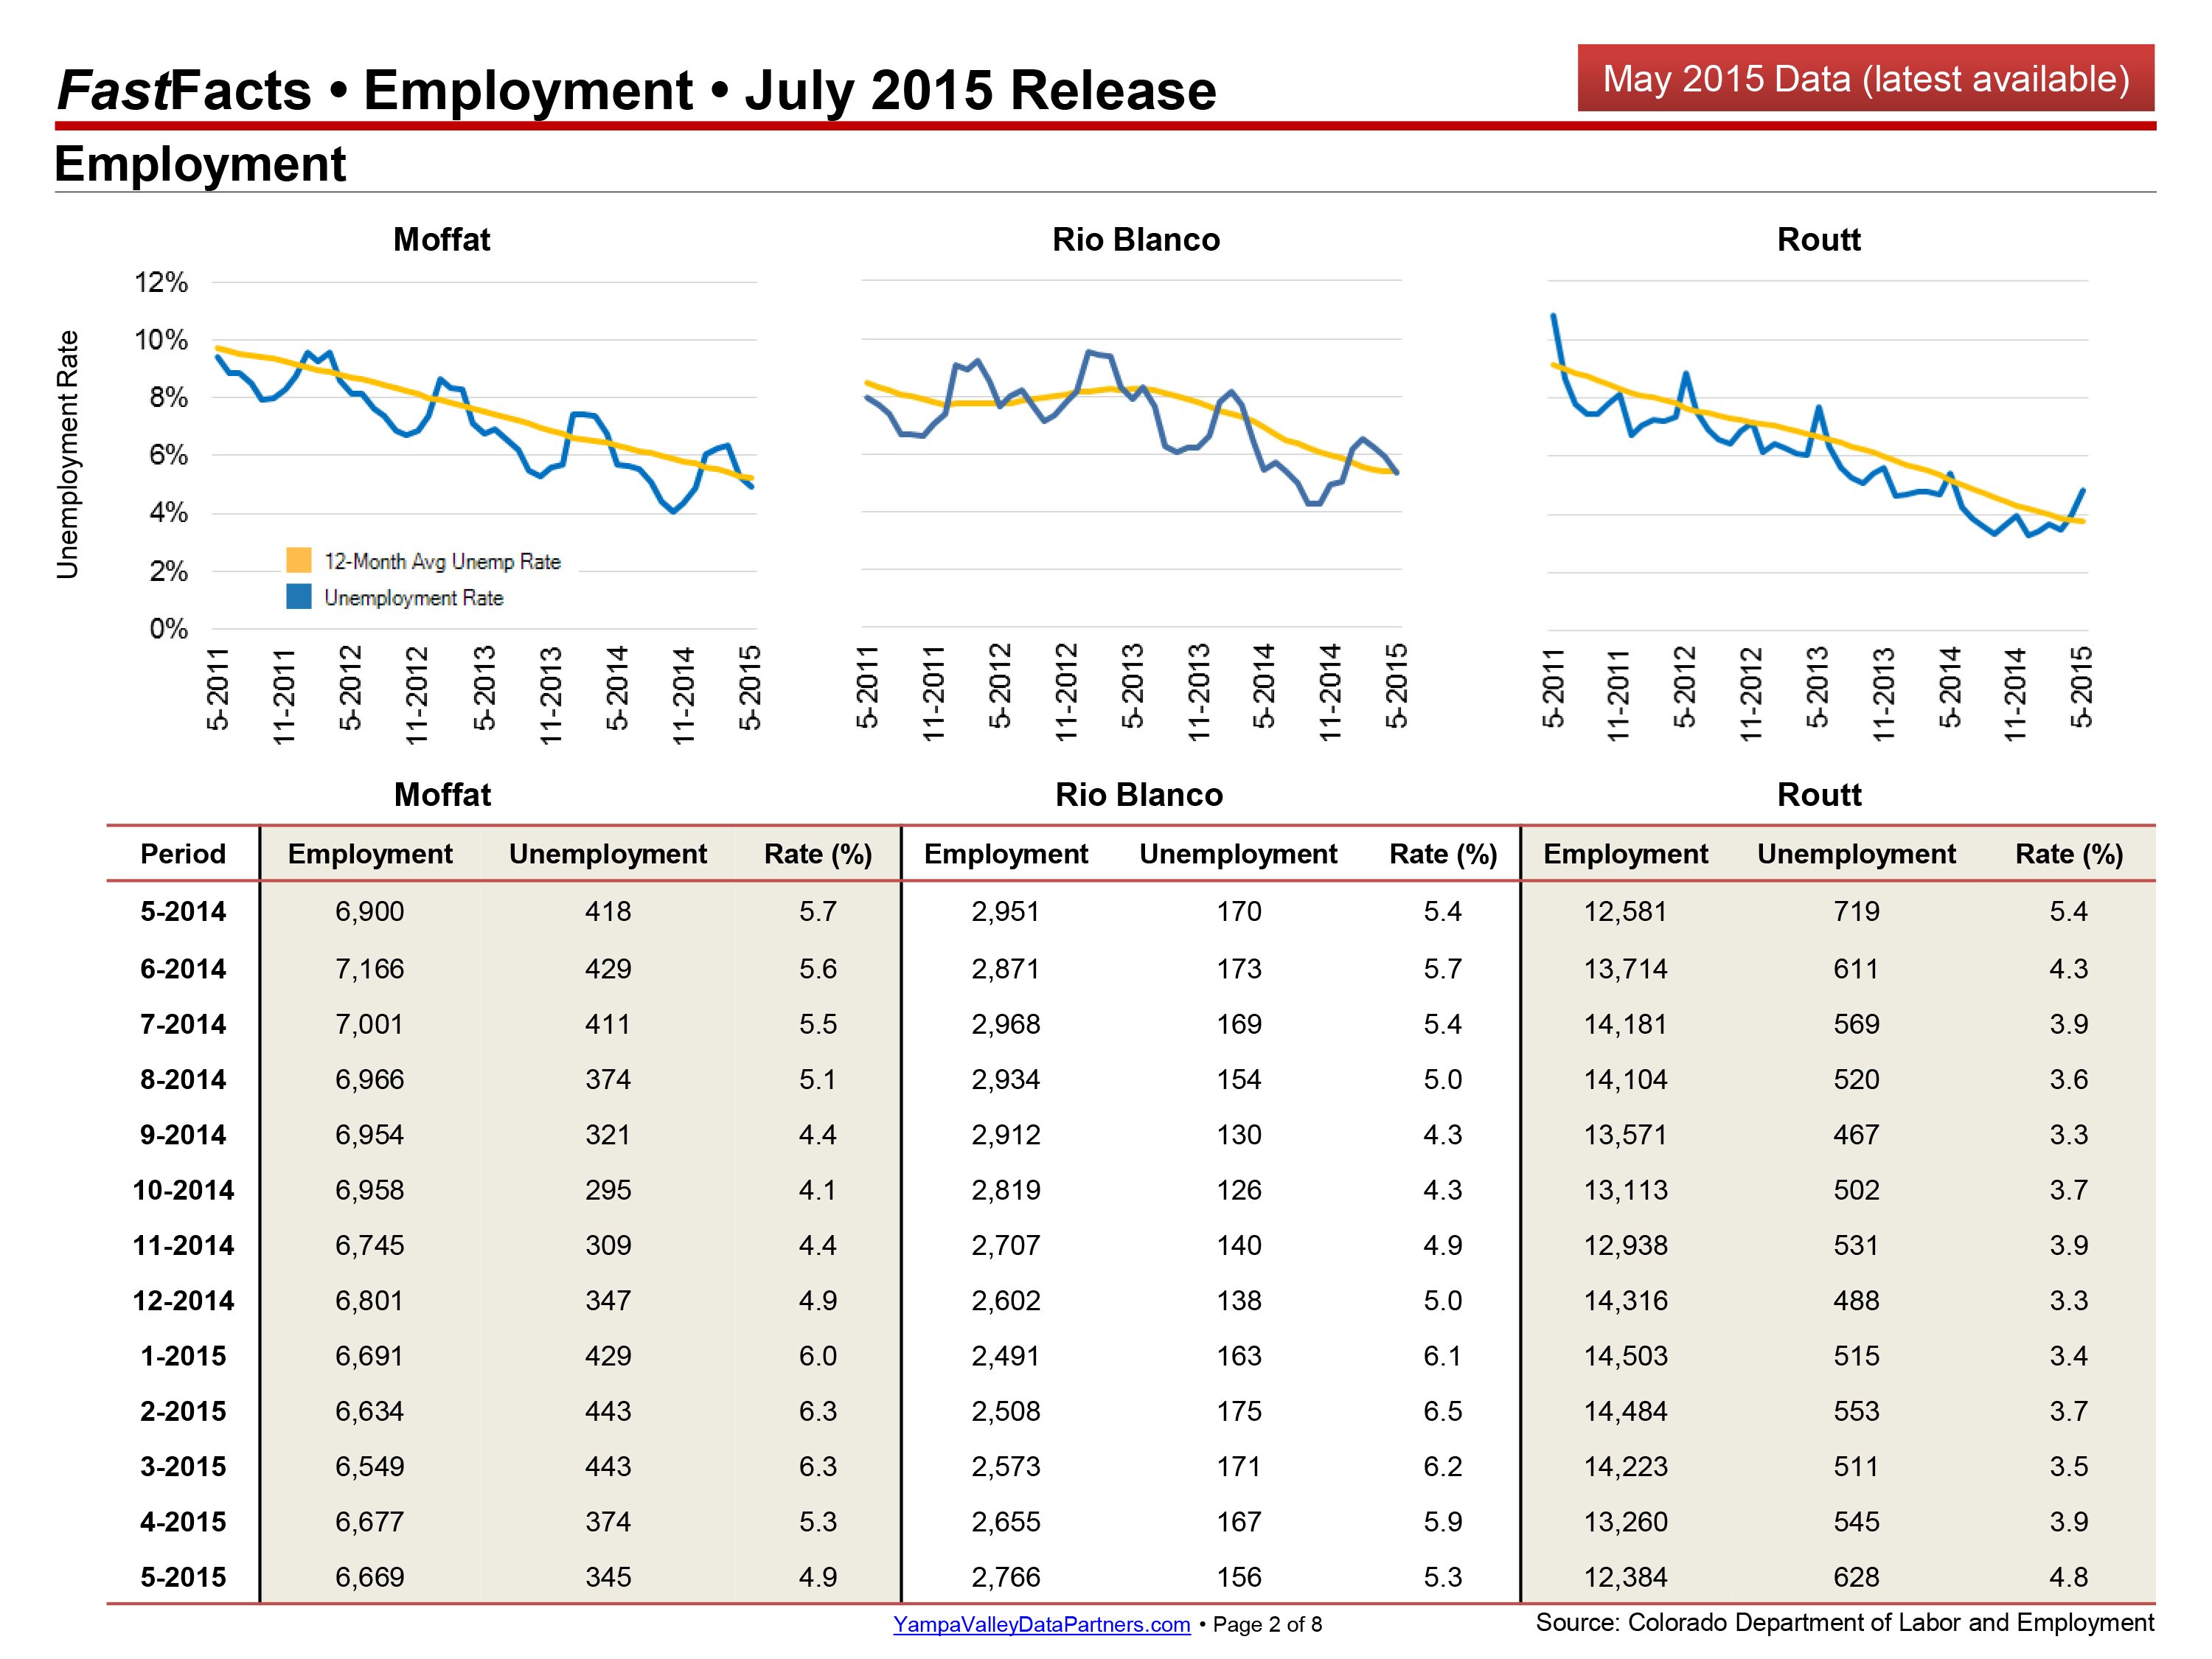The image size is (2212, 1659).
Task: Click the Routt employment value 14,503
Action: [1625, 1356]
